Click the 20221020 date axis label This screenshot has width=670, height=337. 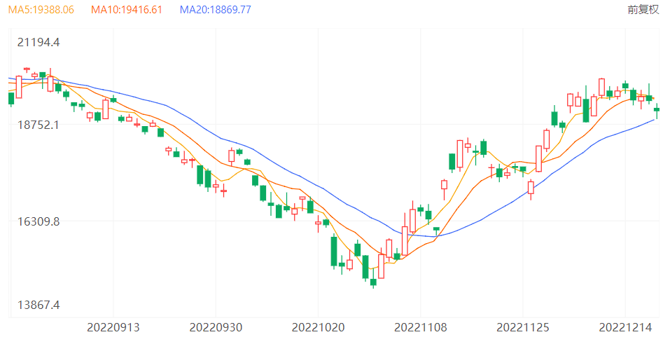(x=318, y=327)
